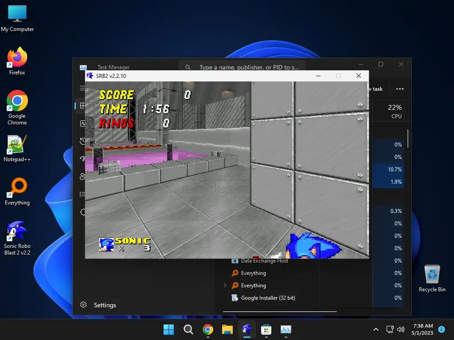Open Sonic Robo Blast 2 desktop shortcut
The image size is (454, 340).
pyautogui.click(x=17, y=238)
